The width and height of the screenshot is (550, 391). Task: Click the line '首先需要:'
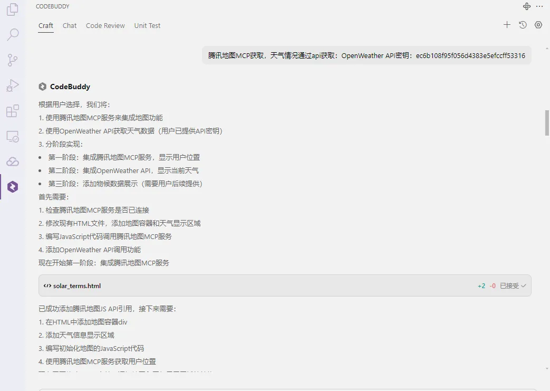click(x=54, y=197)
